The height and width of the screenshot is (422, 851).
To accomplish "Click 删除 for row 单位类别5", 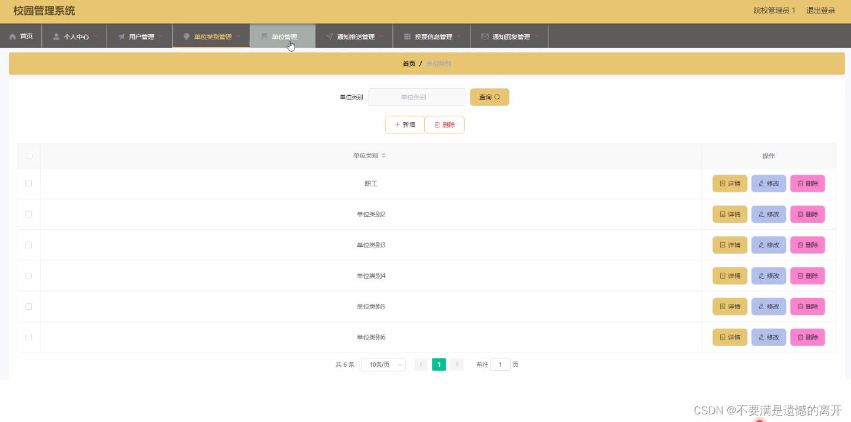I will pos(807,306).
